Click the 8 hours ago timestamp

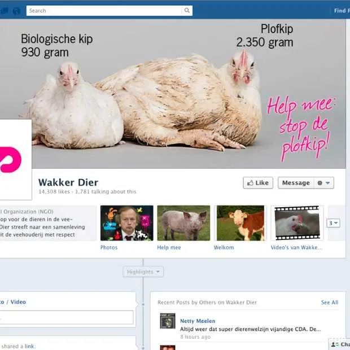tap(195, 336)
